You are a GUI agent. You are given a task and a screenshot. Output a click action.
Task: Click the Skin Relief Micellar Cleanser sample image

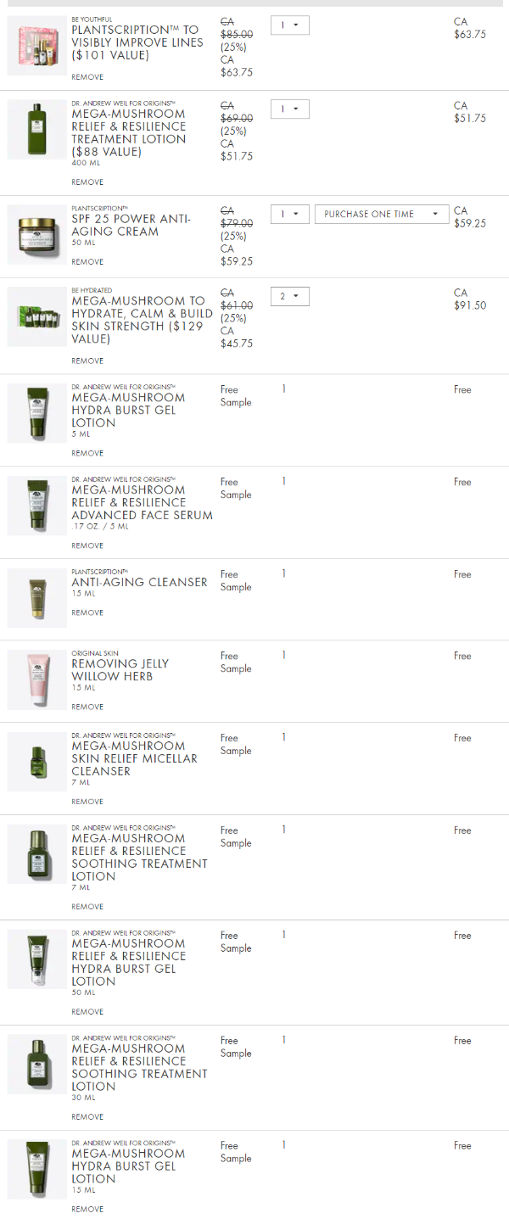36,762
